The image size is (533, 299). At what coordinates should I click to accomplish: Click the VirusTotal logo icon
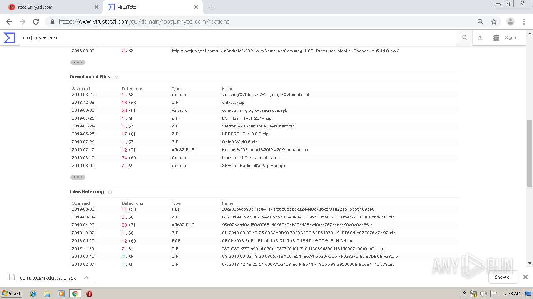click(x=9, y=38)
